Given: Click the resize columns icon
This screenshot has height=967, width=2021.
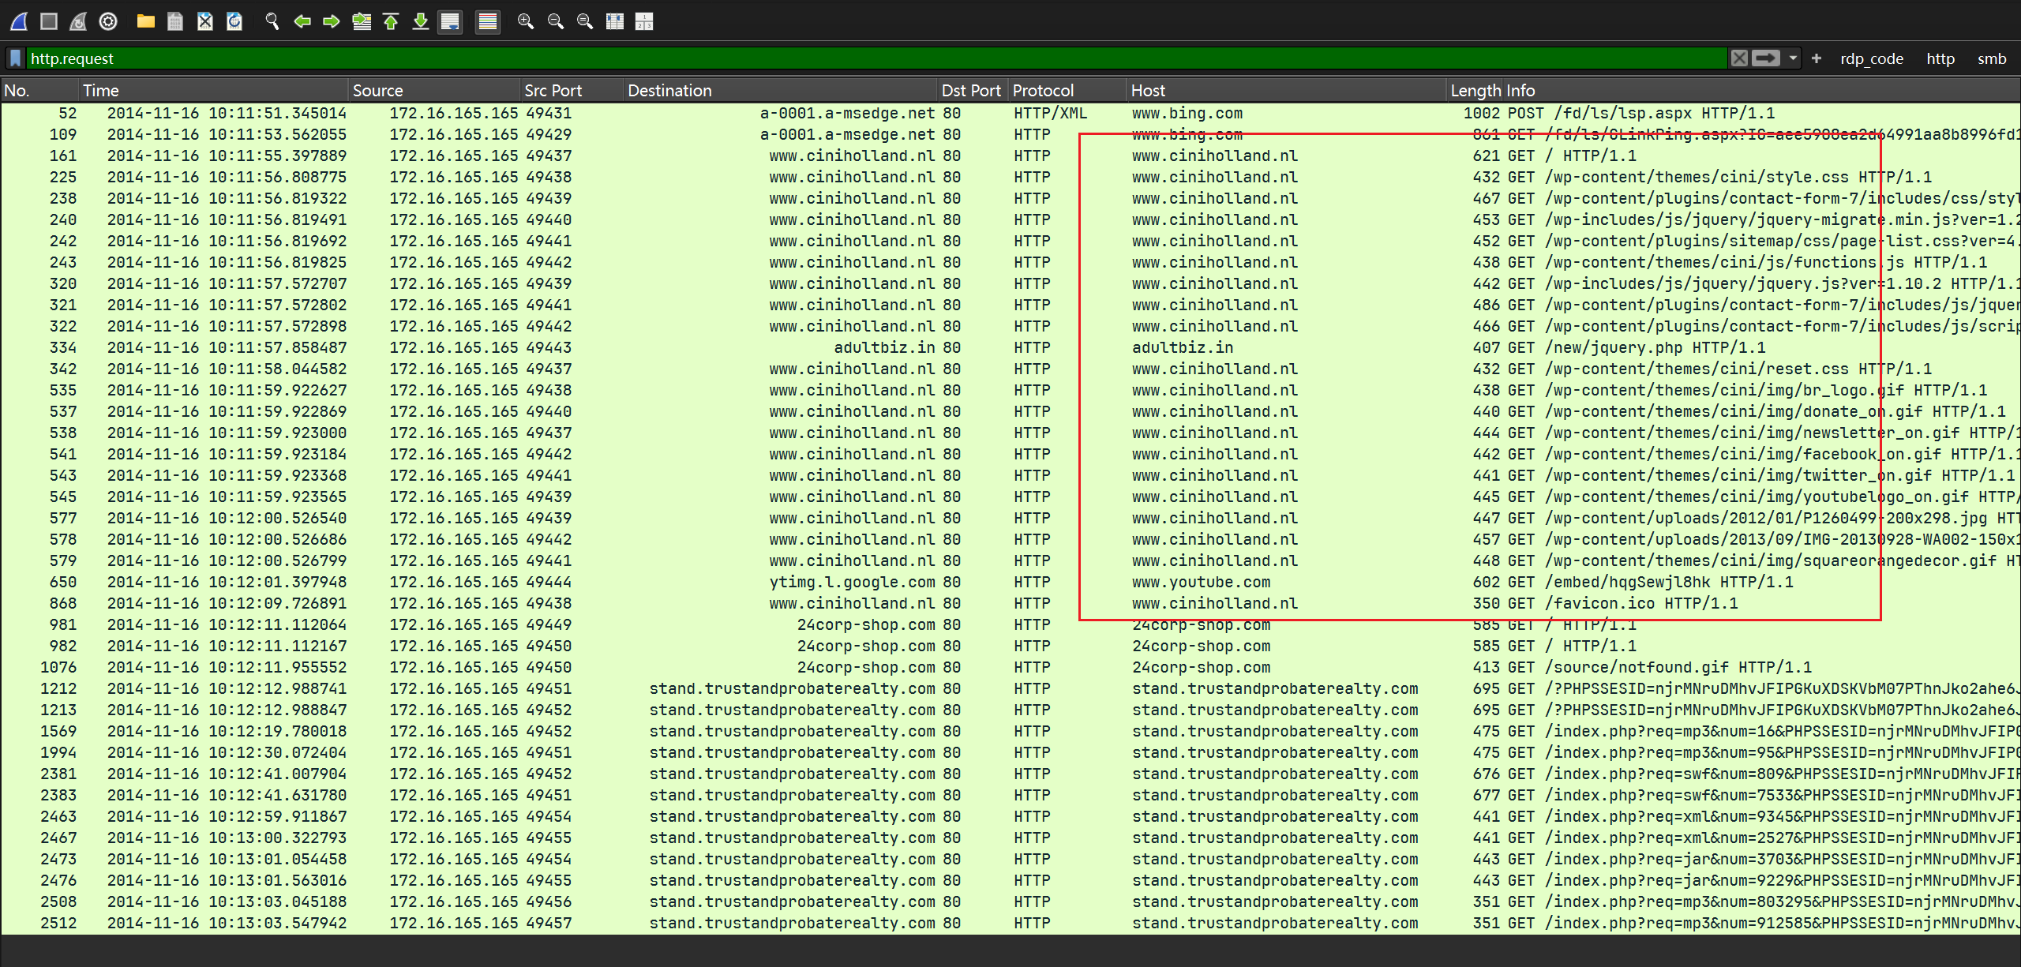Looking at the screenshot, I should (x=615, y=21).
